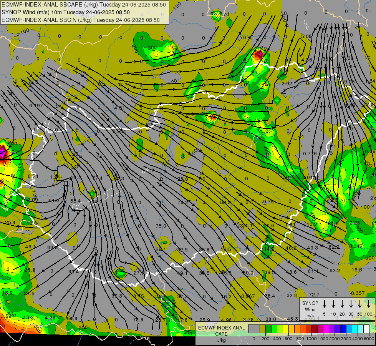Click the map value 82.2
The height and width of the screenshot is (346, 376).
(x=334, y=247)
